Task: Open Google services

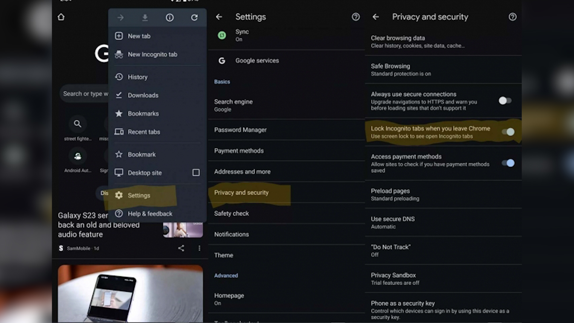Action: [286, 61]
